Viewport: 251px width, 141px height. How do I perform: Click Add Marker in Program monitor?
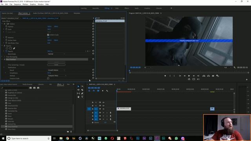pyautogui.click(x=165, y=76)
